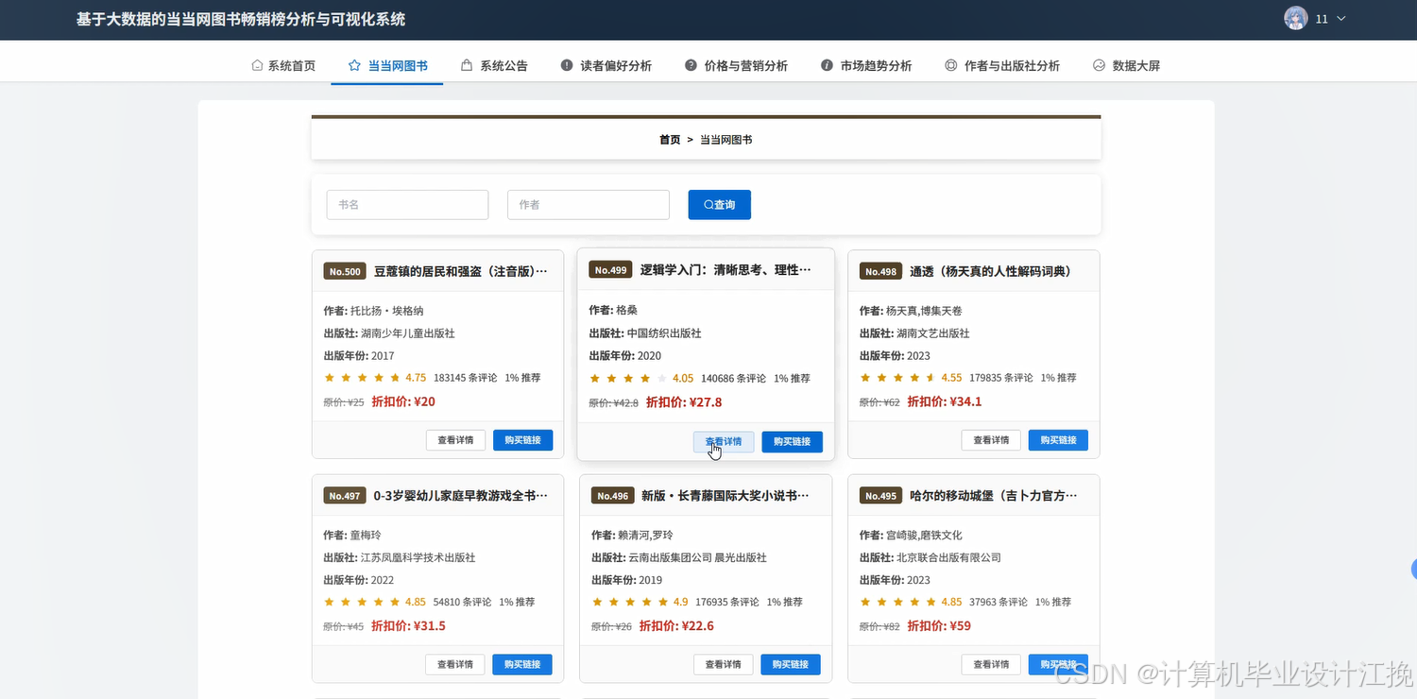
Task: Click author 宫崎骏,磨铁文化
Action: (924, 536)
